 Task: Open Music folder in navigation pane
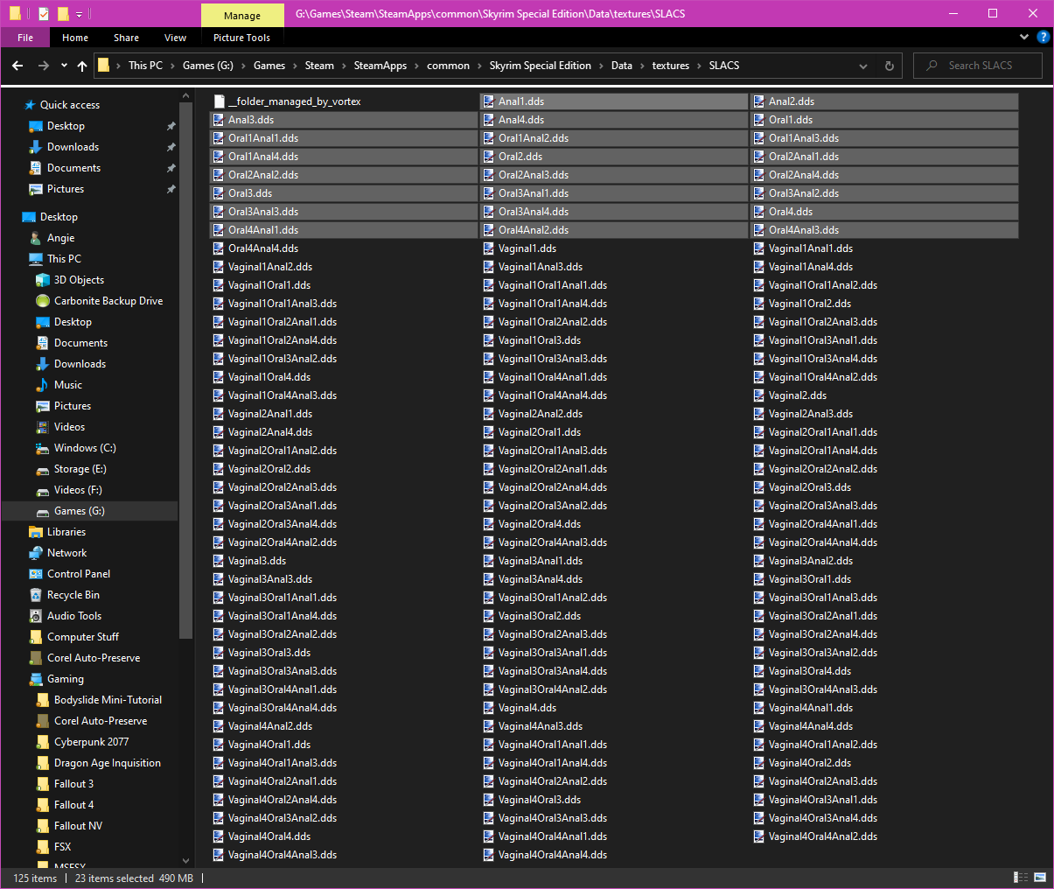pos(68,385)
